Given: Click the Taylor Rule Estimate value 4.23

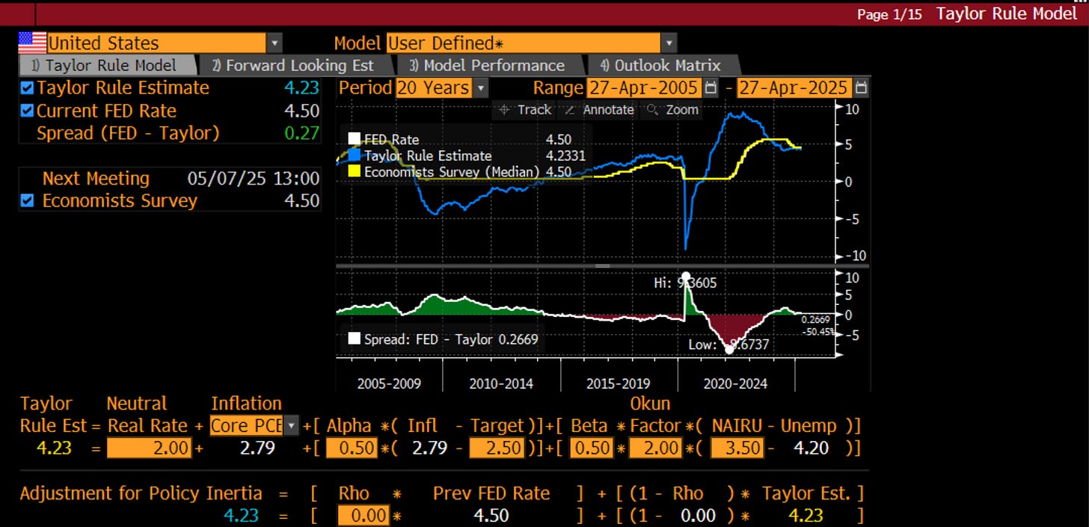Looking at the screenshot, I should click(x=301, y=88).
